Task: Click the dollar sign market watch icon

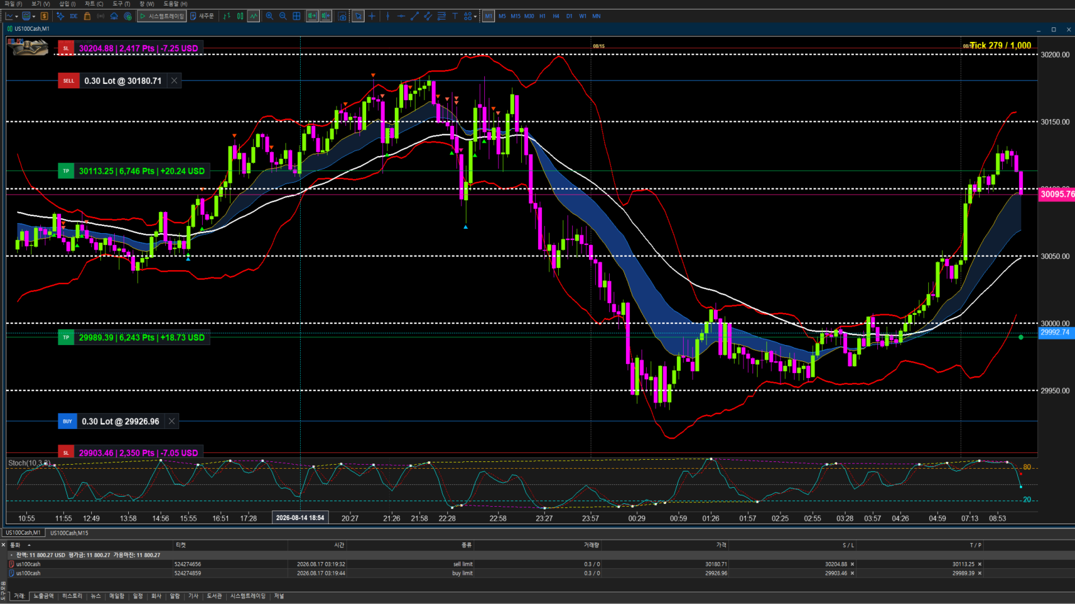Action: (x=44, y=16)
